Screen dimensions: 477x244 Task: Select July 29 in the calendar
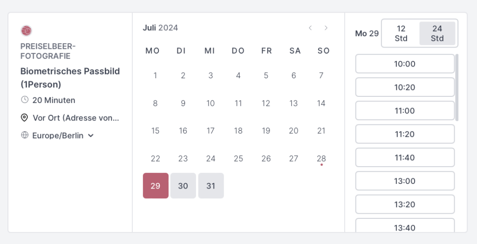pyautogui.click(x=156, y=186)
